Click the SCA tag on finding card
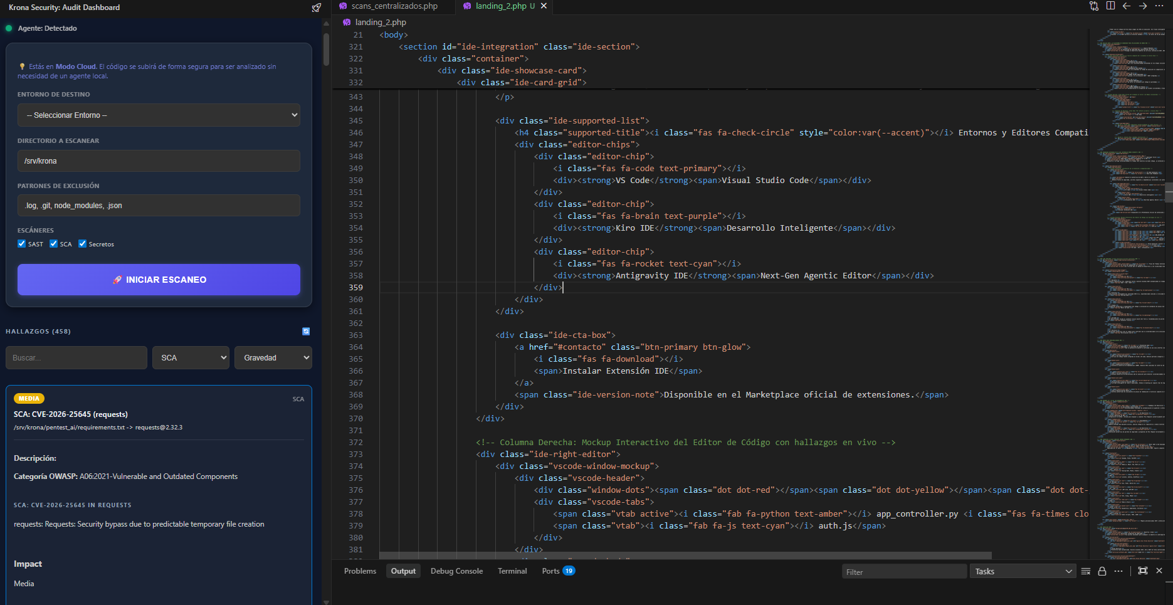 point(298,399)
